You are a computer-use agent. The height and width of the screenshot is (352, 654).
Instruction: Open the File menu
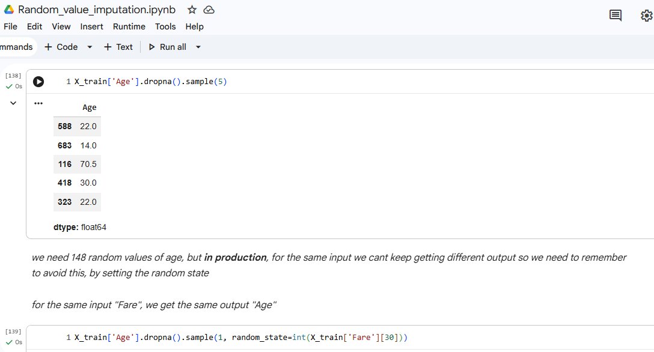click(10, 26)
